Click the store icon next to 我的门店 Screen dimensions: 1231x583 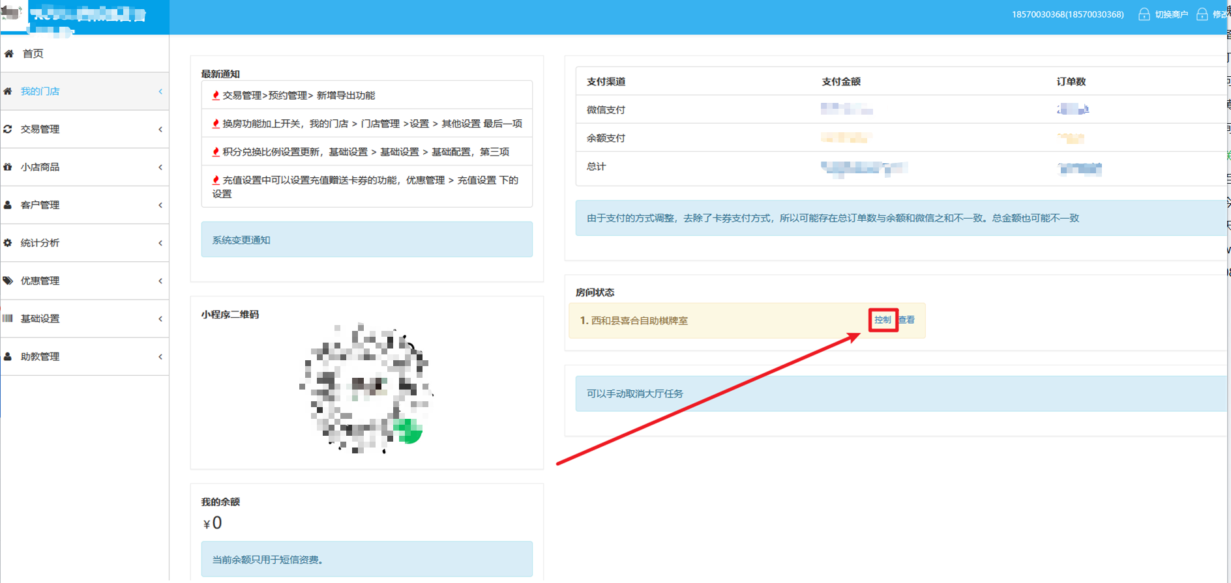point(8,91)
